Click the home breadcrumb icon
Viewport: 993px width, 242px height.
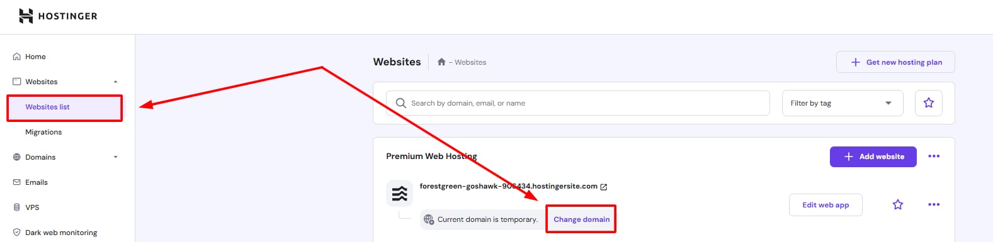click(x=441, y=62)
